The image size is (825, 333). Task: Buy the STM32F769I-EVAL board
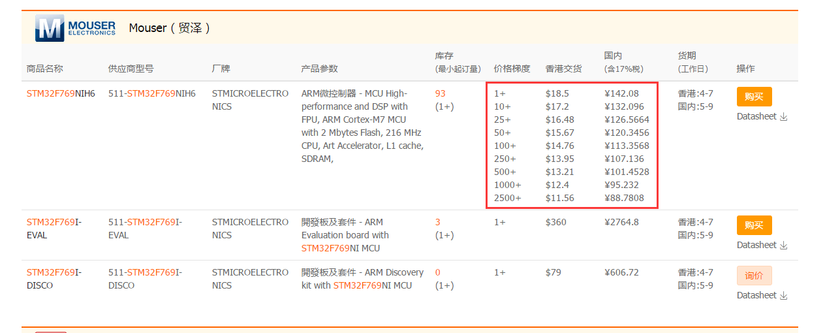pos(754,225)
